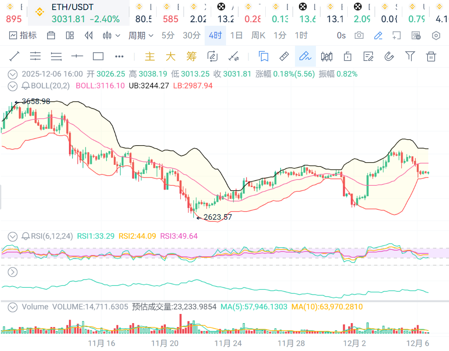Viewport: 449px width, 351px height.
Task: Collapse the Volume indicator panel
Action: coord(13,307)
